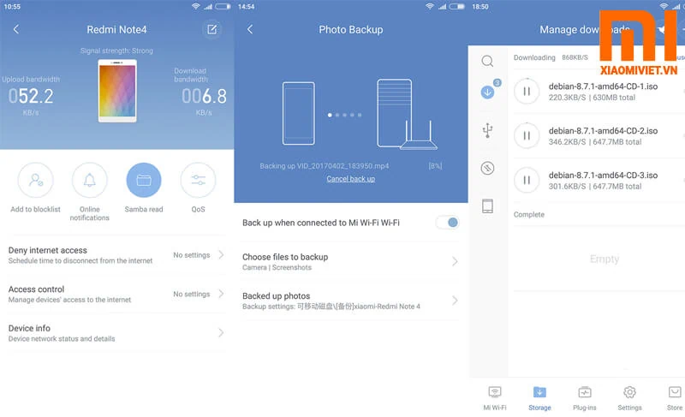Switch to the Store tab
The width and height of the screenshot is (685, 417).
[x=675, y=398]
